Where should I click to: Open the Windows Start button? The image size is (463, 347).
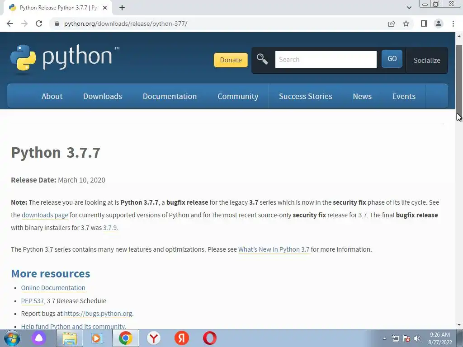click(12, 338)
